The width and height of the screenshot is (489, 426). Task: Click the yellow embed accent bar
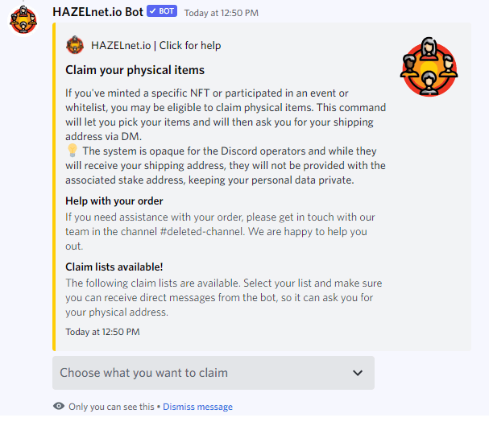tap(54, 187)
